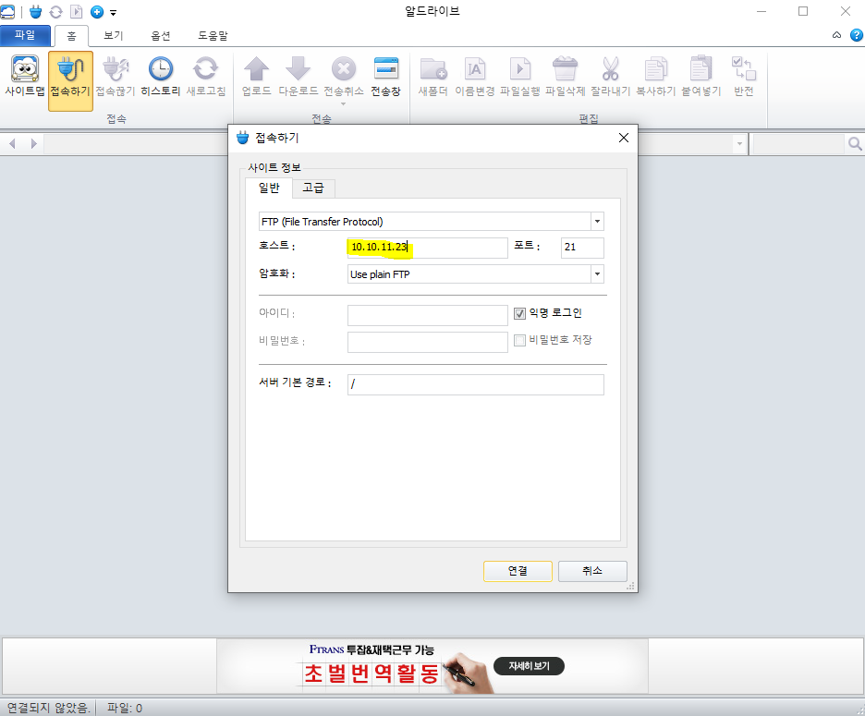Click the 접속끊기 disconnect icon
Viewport: 865px width, 716px height.
tap(116, 77)
